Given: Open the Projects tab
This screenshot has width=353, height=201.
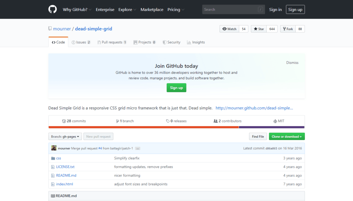Looking at the screenshot, I should tap(144, 42).
